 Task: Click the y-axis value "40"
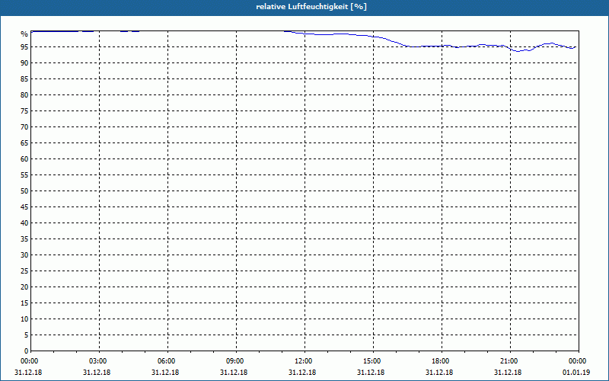tap(24, 223)
